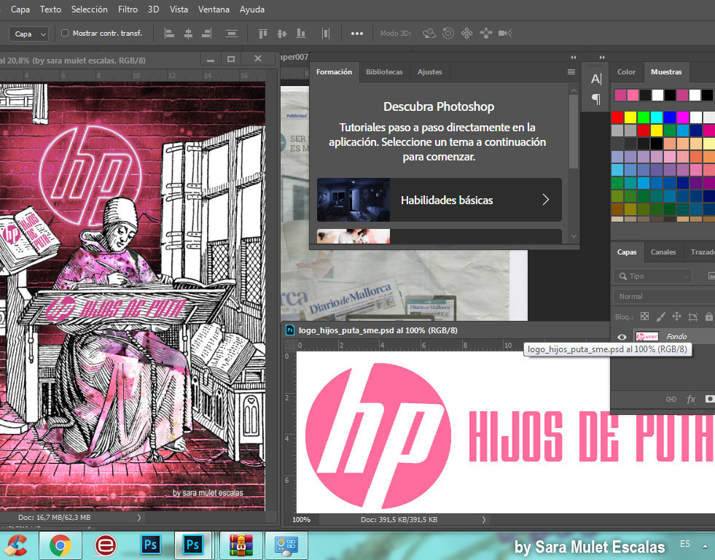Click the 100% zoom field in status bar
The height and width of the screenshot is (560, 715).
pyautogui.click(x=302, y=519)
